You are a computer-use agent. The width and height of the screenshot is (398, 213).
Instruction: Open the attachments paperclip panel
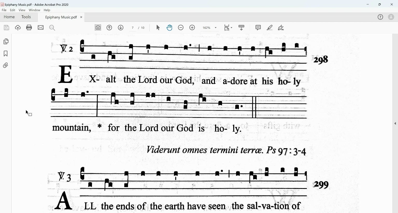(6, 65)
